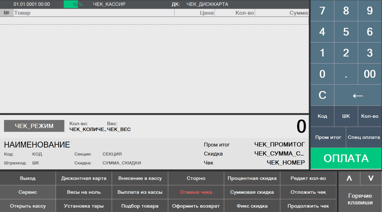This screenshot has height=212, width=382.
Task: Open Подбор товара product selection
Action: pos(140,206)
